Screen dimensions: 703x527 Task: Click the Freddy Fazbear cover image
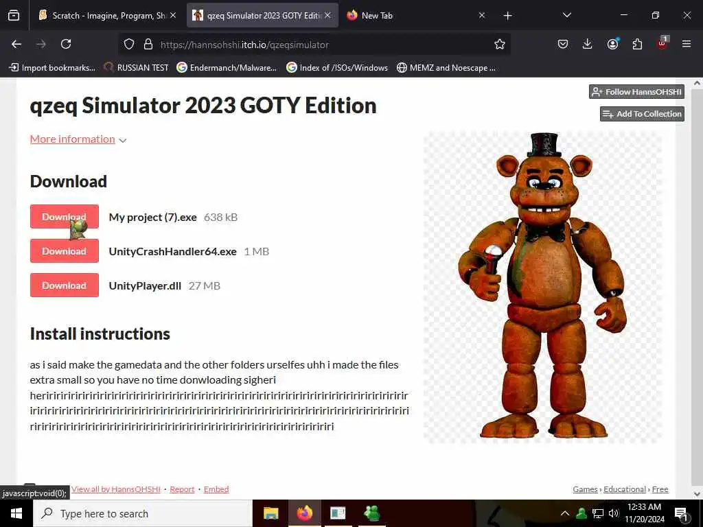[x=542, y=287]
